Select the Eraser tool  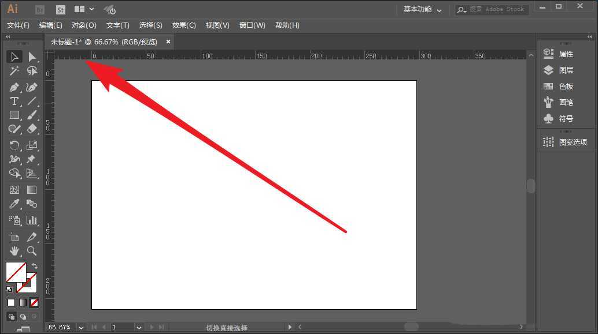32,129
